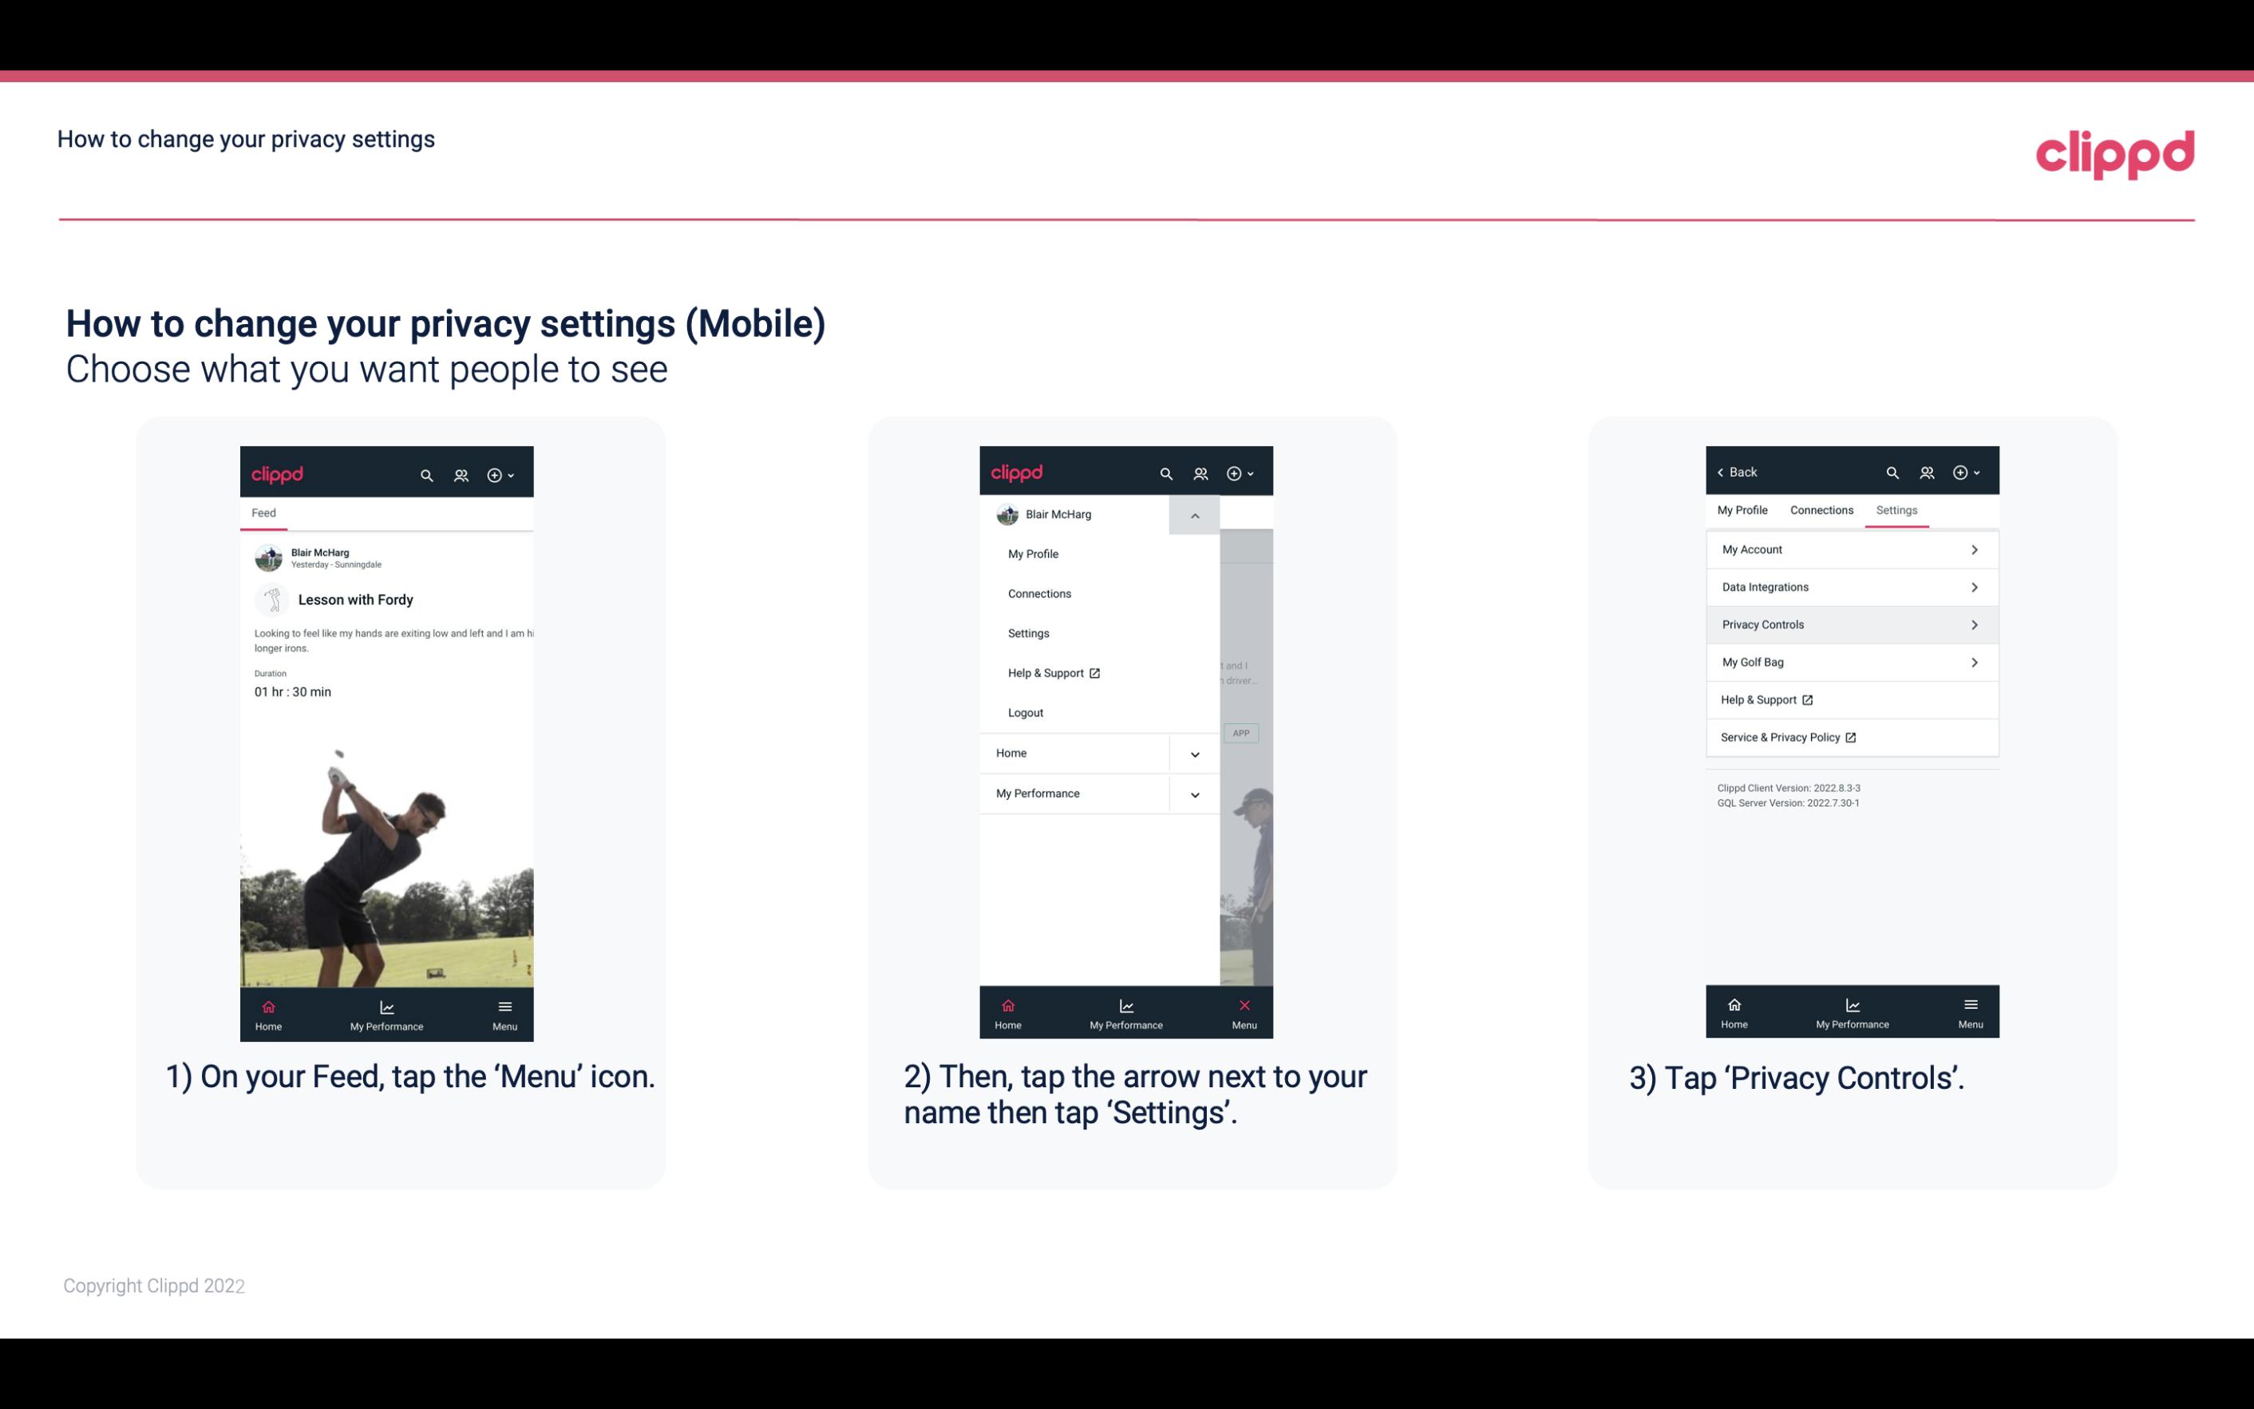Select Logout option from user menu
The image size is (2254, 1409).
click(x=1026, y=713)
